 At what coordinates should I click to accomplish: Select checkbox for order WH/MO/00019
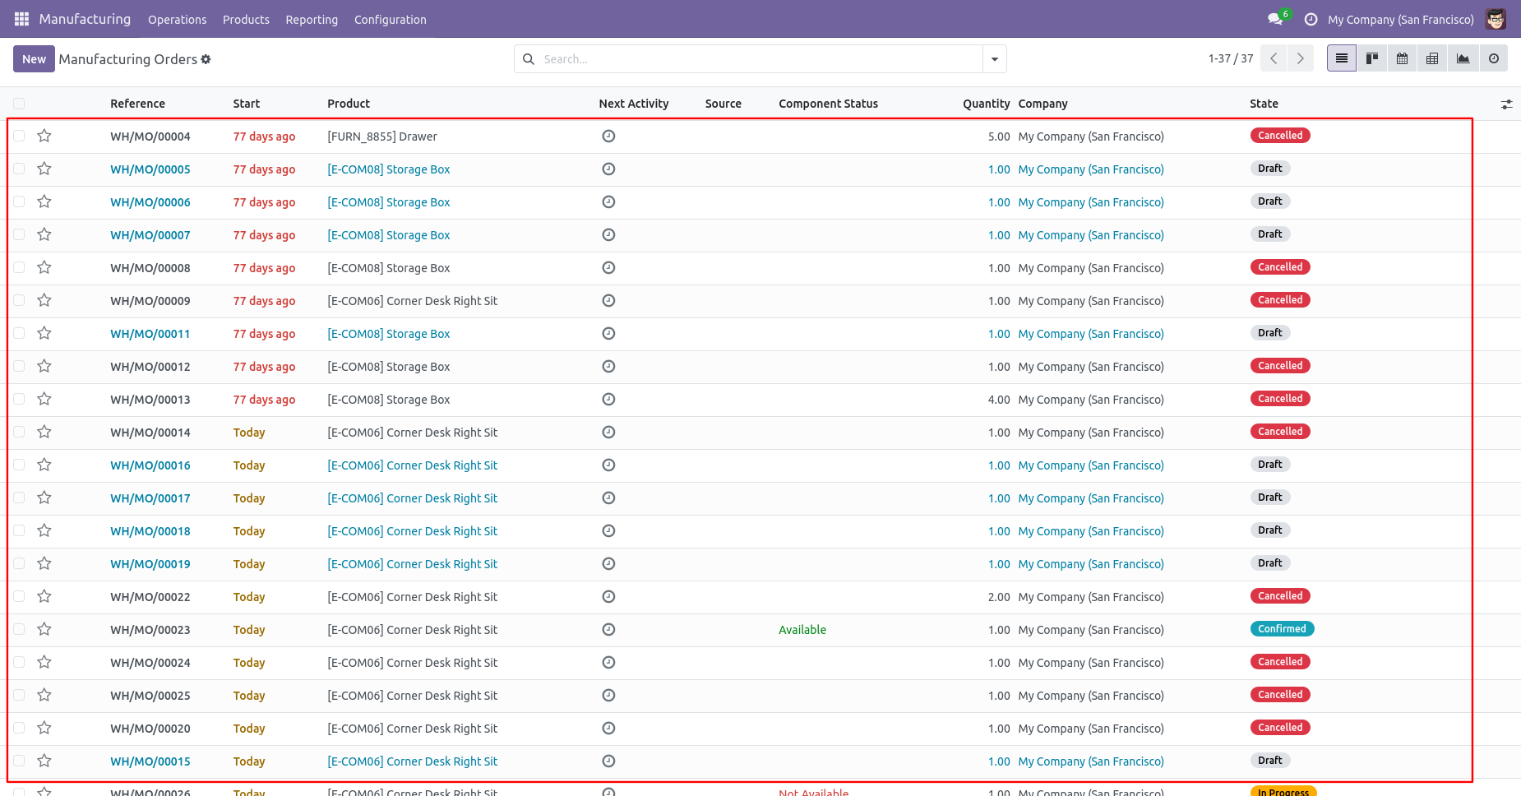[19, 563]
